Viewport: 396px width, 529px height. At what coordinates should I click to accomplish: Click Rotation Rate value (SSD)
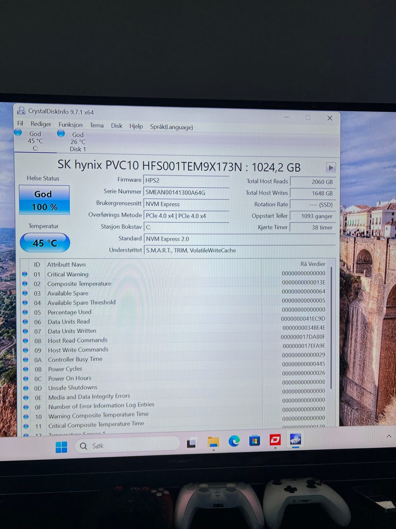tap(313, 205)
